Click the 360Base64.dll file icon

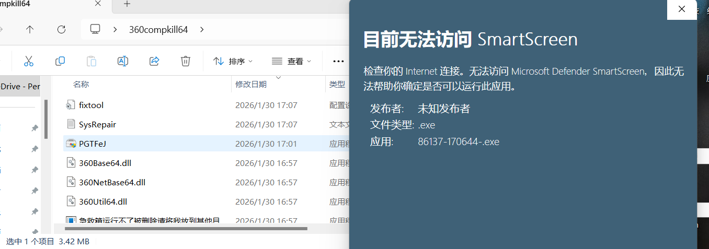(71, 163)
